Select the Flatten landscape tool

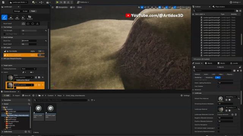tap(17, 17)
